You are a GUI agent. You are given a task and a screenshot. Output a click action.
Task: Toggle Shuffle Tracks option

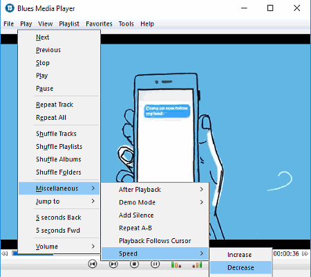[x=59, y=134]
